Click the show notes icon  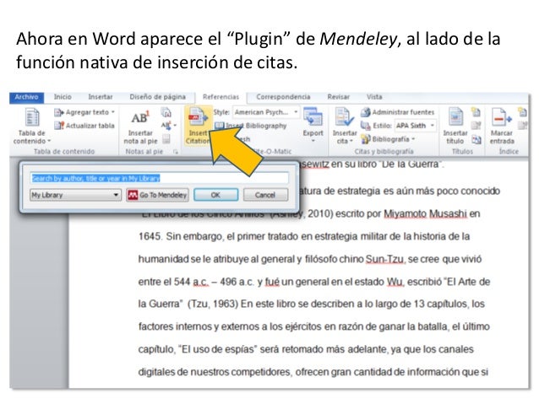166,139
